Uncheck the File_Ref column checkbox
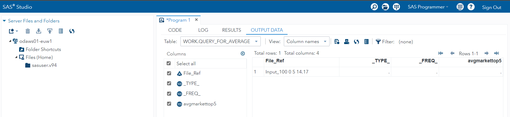Viewport: 510px width, 117px height. pyautogui.click(x=169, y=73)
